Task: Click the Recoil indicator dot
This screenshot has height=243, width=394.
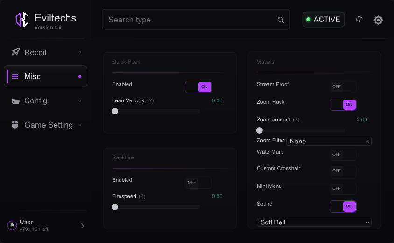Action: tap(80, 52)
